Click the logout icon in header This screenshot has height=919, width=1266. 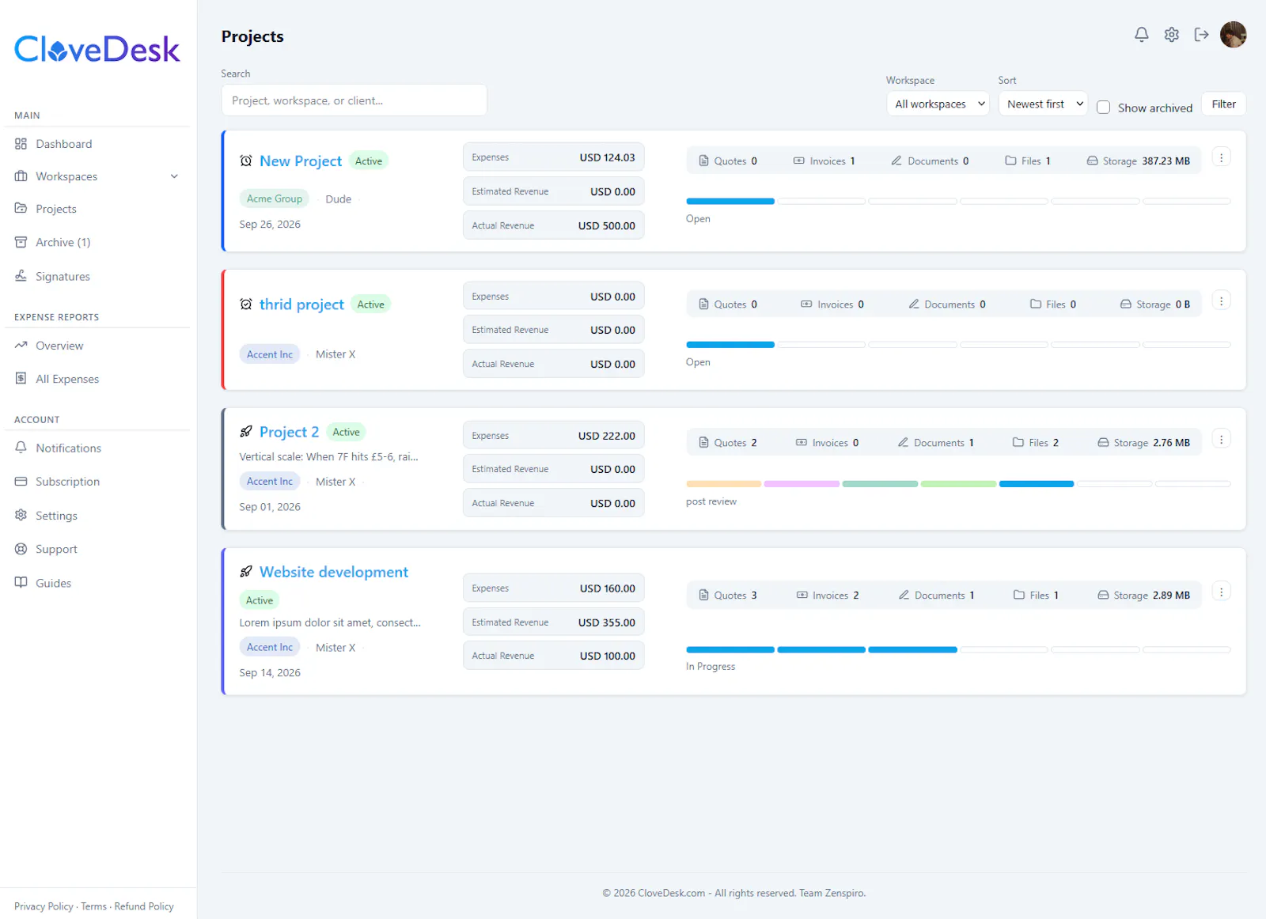(x=1201, y=35)
